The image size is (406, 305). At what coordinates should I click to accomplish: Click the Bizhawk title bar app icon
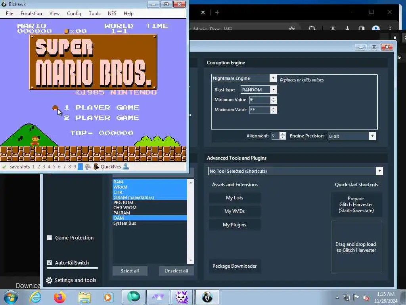tap(4, 4)
